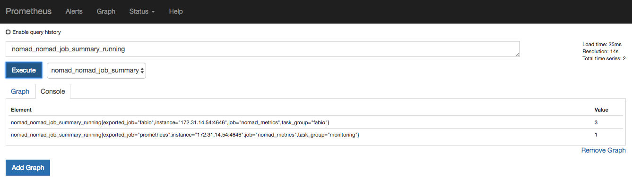
Task: Click the dropdown arrows on metric selector
Action: (142, 71)
